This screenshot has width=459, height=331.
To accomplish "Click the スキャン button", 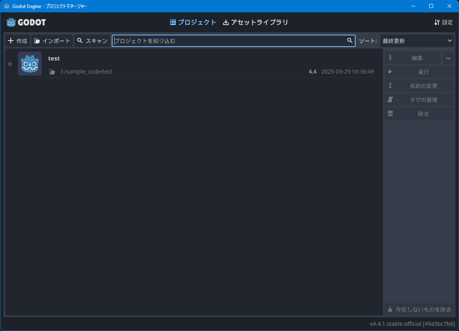I will [x=92, y=41].
